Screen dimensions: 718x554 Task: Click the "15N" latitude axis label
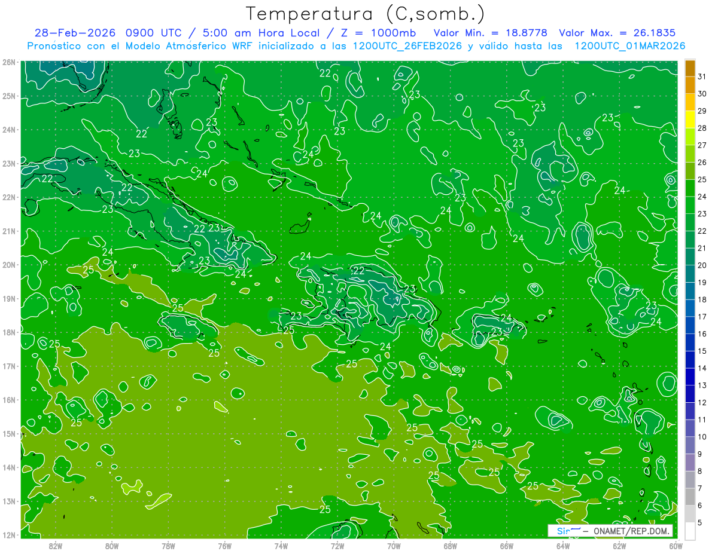pos(9,433)
